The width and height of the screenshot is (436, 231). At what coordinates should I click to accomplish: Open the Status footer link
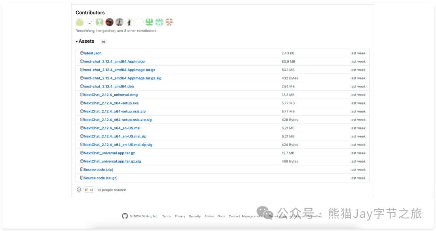tap(209, 216)
